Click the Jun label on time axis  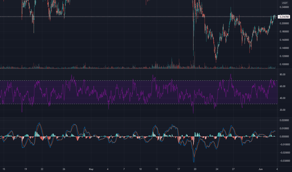tap(261, 169)
